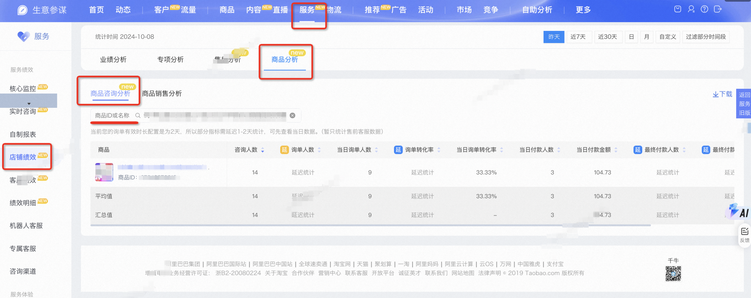Switch to the 业绩分析 tab

113,60
